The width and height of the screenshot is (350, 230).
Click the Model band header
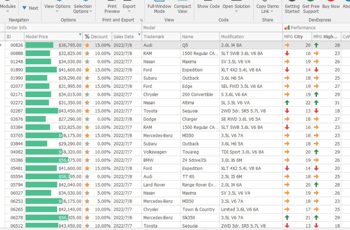[212, 28]
